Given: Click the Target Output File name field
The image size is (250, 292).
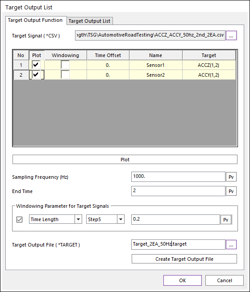Looking at the screenshot, I should pyautogui.click(x=178, y=244).
